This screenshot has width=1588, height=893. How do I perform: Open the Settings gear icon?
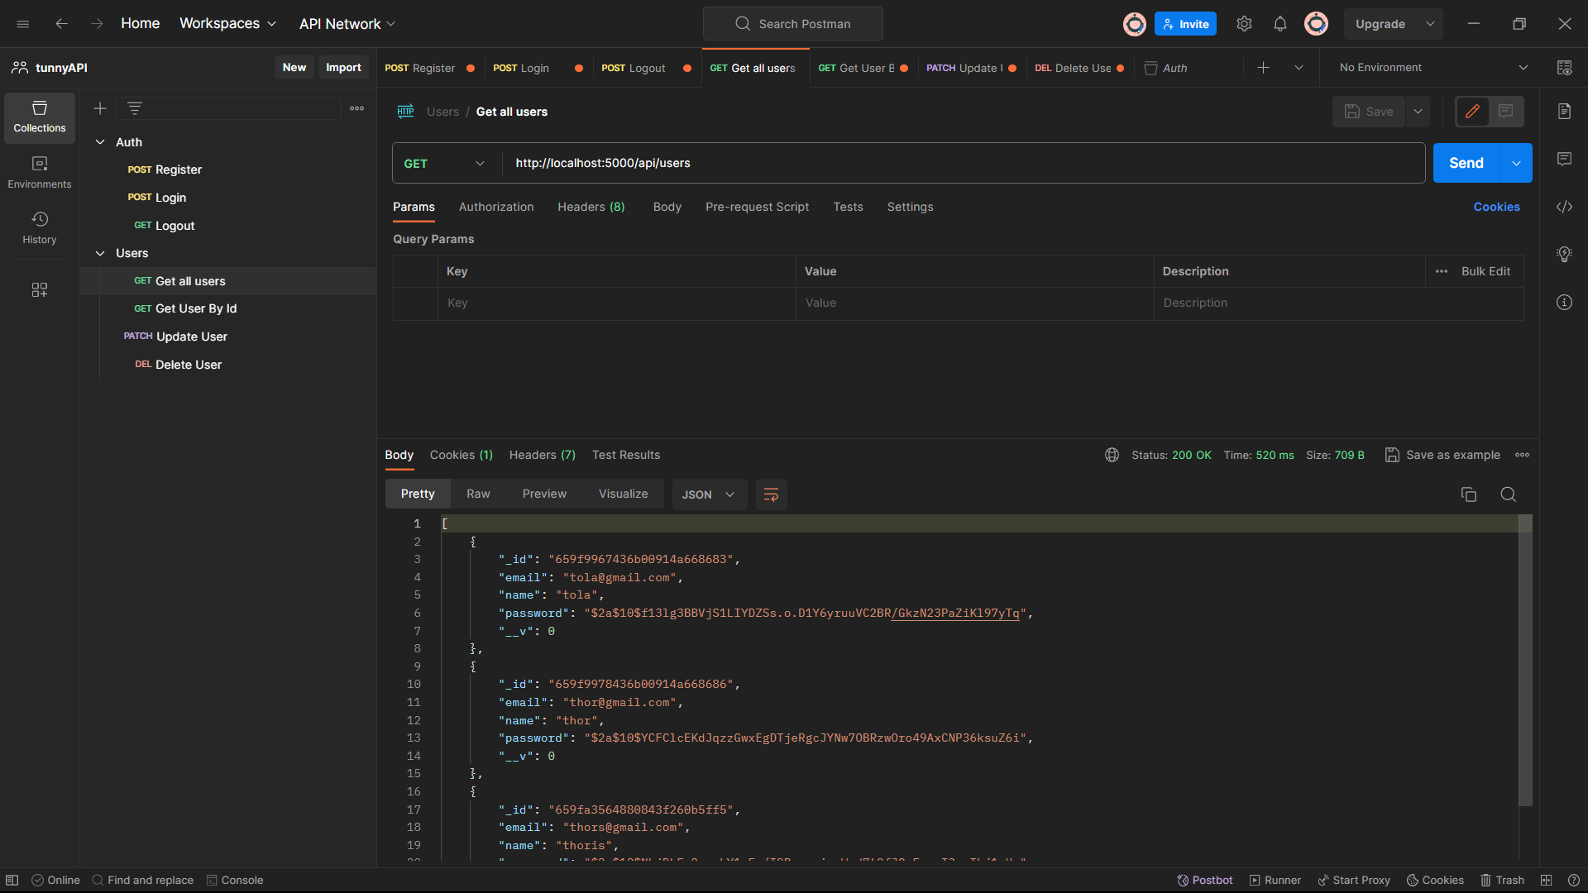coord(1244,24)
